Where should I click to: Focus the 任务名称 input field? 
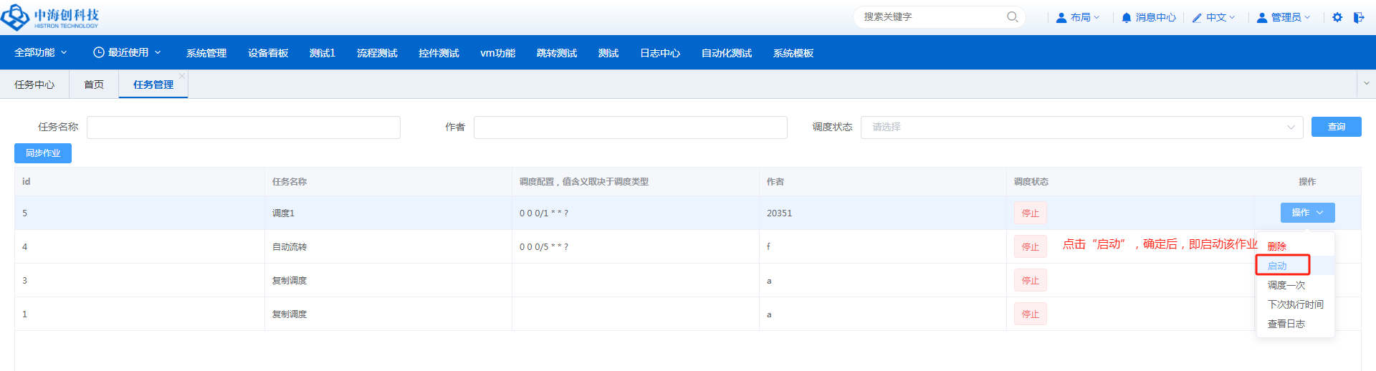pos(243,127)
